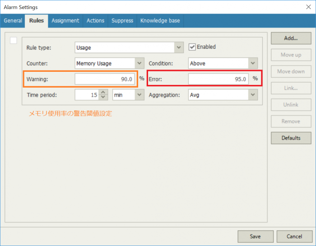Click the Time period label
This screenshot has height=246, width=316.
[42, 95]
